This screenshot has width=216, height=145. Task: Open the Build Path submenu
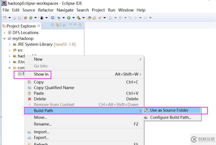84,111
